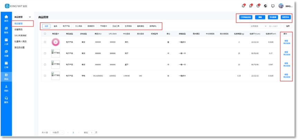Click the pink product thumbnail image
298x140 pixels.
[55, 42]
